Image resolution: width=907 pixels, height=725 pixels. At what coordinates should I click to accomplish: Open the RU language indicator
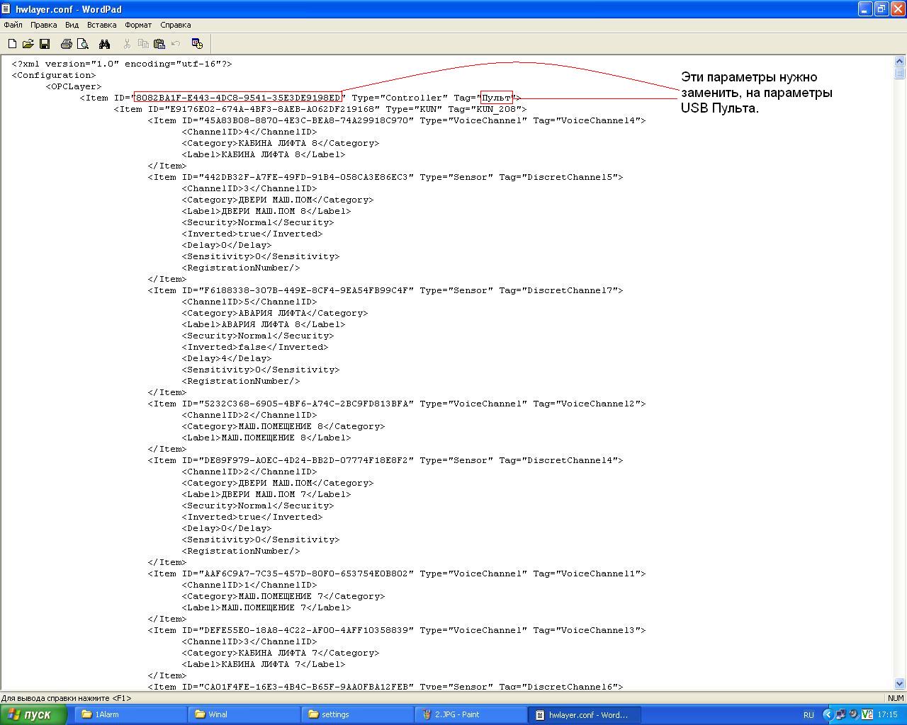(809, 714)
